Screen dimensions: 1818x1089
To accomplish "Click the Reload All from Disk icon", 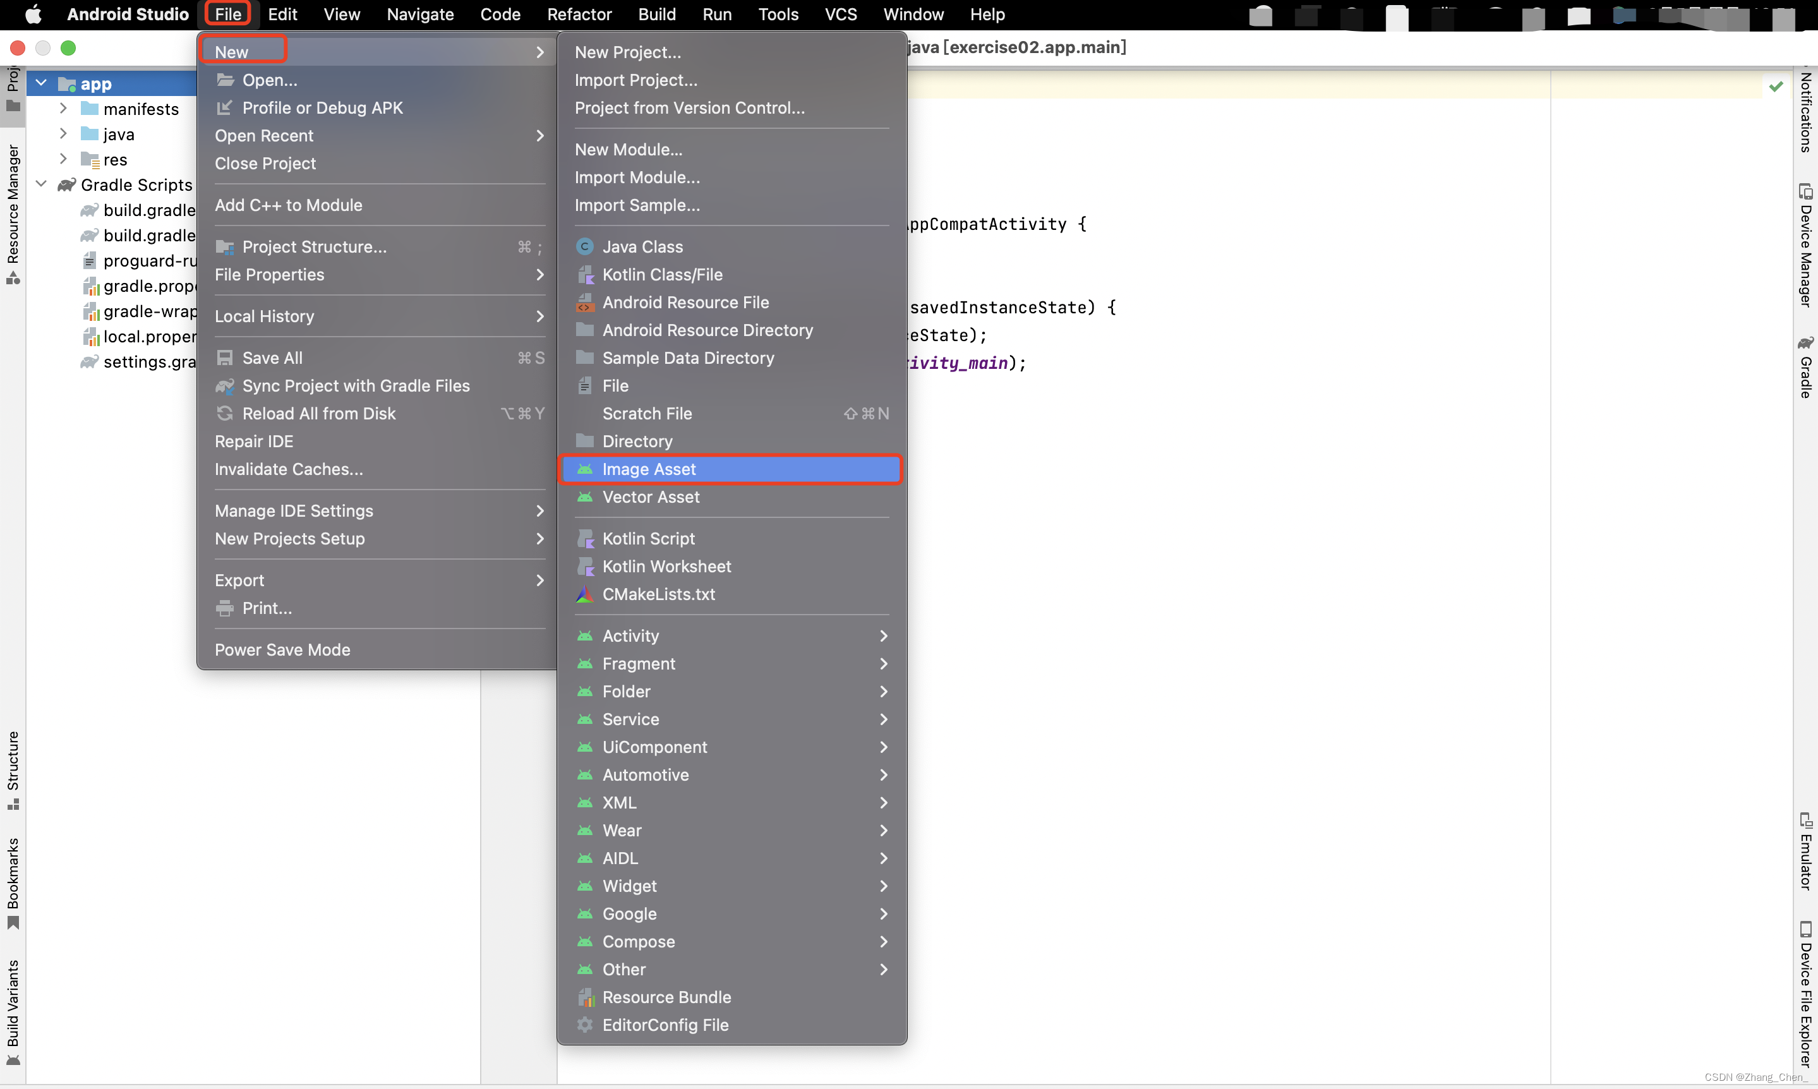I will [x=224, y=414].
